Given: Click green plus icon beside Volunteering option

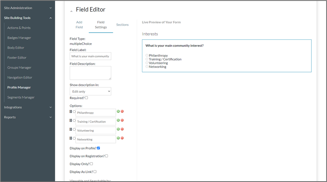Looking at the screenshot, I should coord(118,129).
